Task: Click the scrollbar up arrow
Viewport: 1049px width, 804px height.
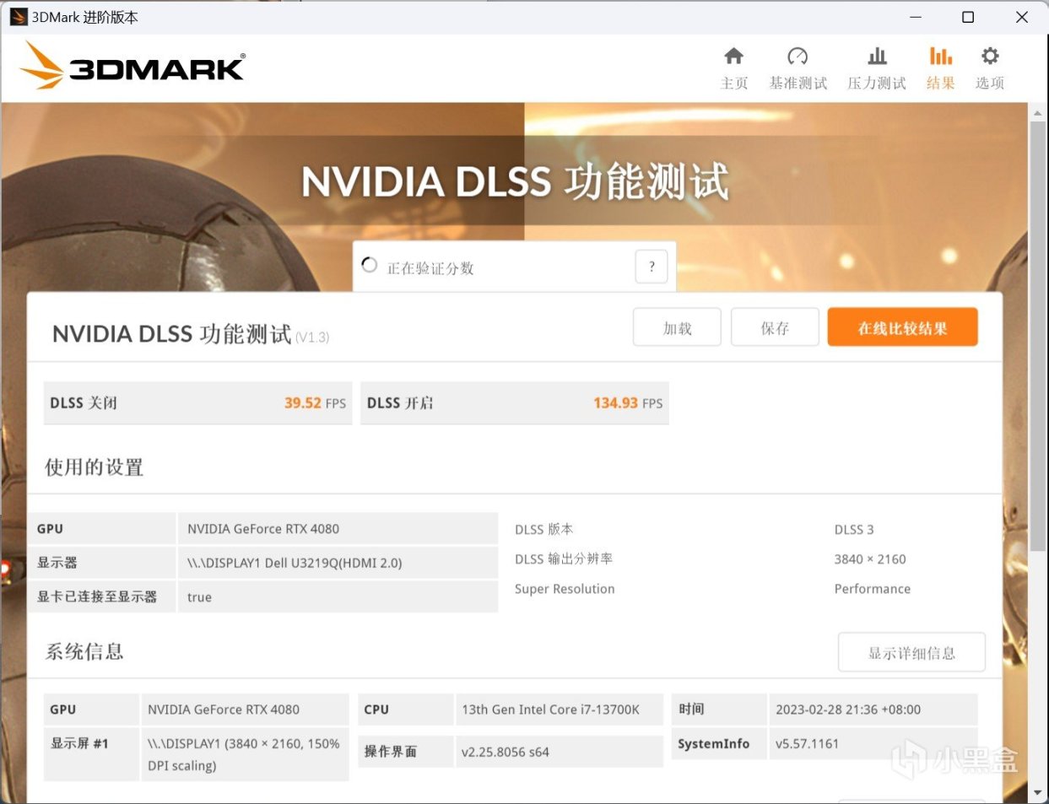Action: pyautogui.click(x=1038, y=112)
